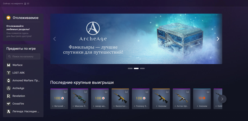Screen dimensions: 248x121
Task: Click the heart icon beside Отслеживаемое
Action: click(8, 18)
